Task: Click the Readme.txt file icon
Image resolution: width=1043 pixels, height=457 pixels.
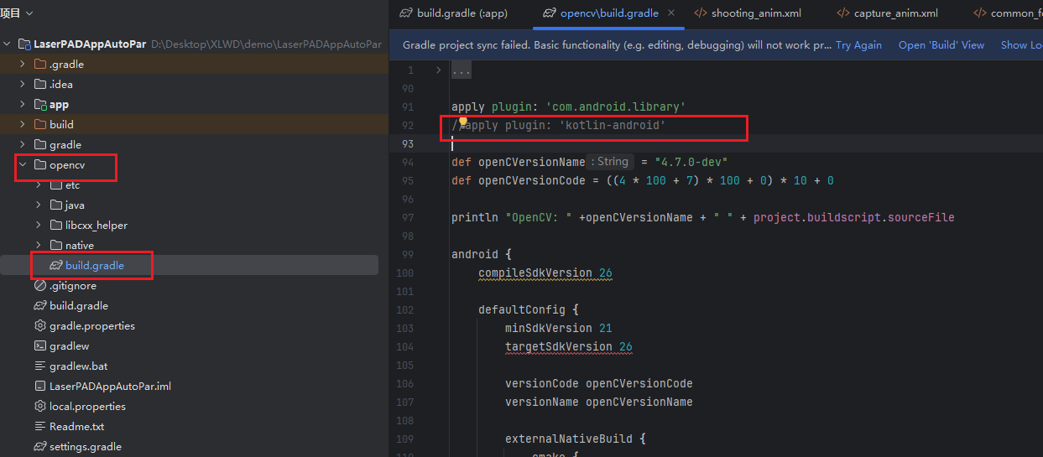Action: click(40, 426)
